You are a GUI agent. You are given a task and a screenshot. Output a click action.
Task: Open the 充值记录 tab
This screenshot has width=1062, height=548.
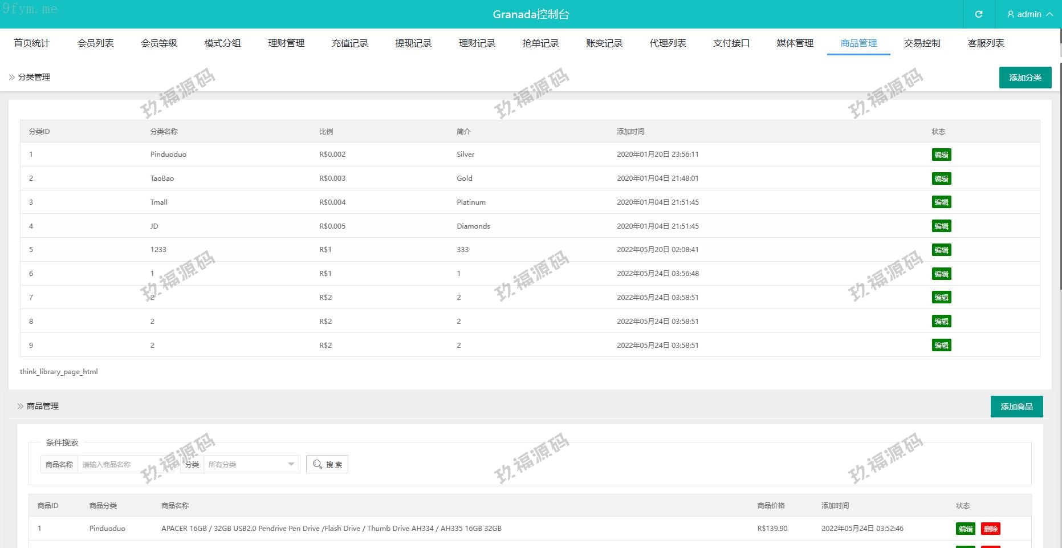coord(350,43)
